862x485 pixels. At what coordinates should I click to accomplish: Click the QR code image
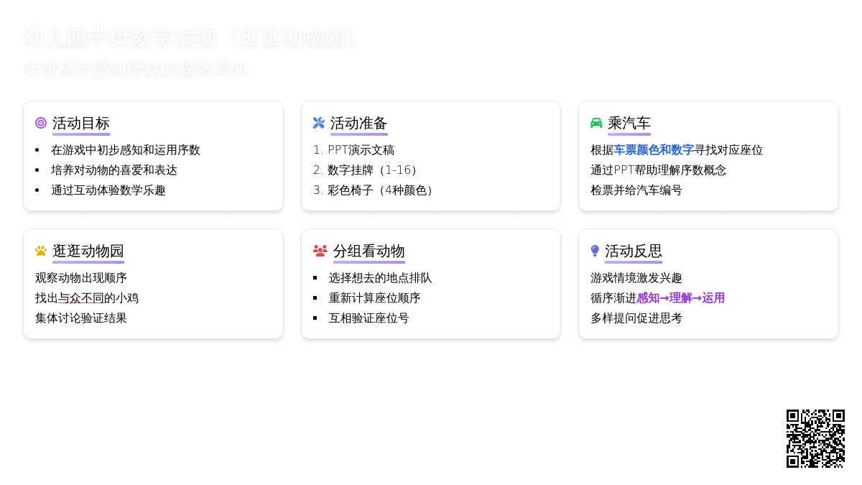(815, 438)
